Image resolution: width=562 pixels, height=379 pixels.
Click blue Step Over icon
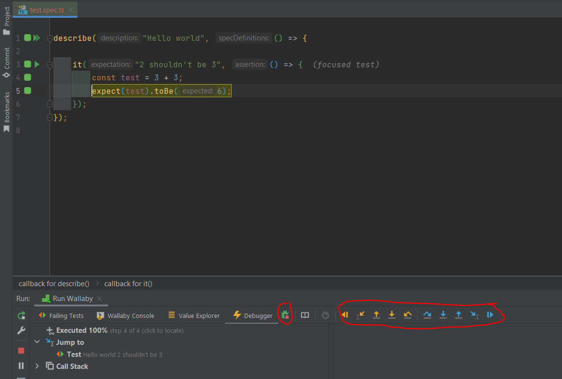[x=427, y=315]
